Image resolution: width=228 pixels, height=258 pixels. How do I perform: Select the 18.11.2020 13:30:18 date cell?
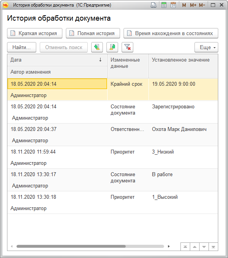coord(57,197)
